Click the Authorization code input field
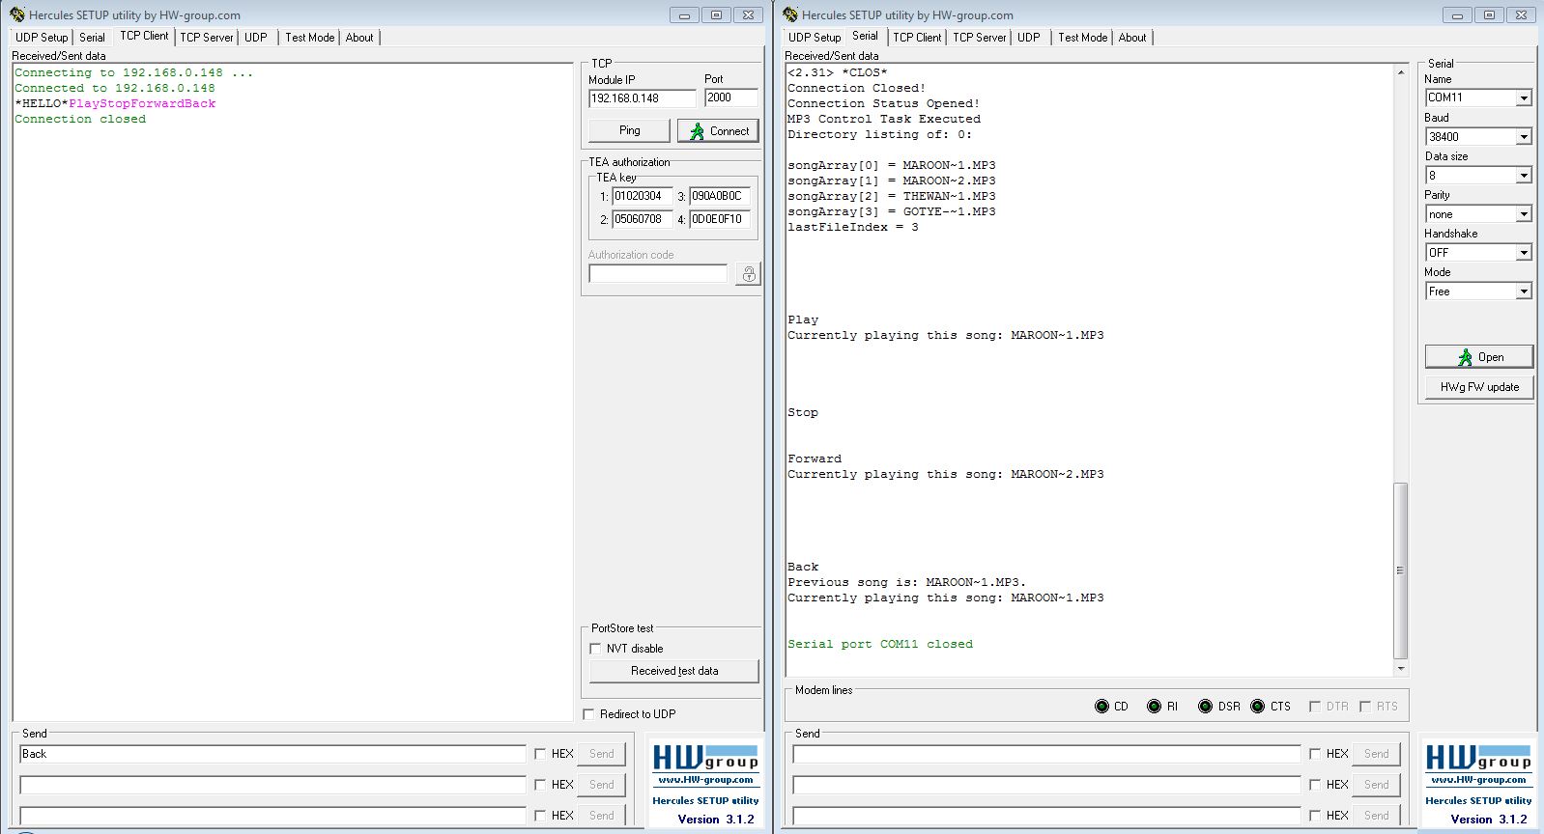The image size is (1544, 834). pyautogui.click(x=658, y=274)
